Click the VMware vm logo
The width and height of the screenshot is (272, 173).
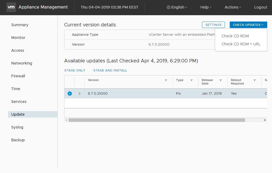pyautogui.click(x=11, y=7)
